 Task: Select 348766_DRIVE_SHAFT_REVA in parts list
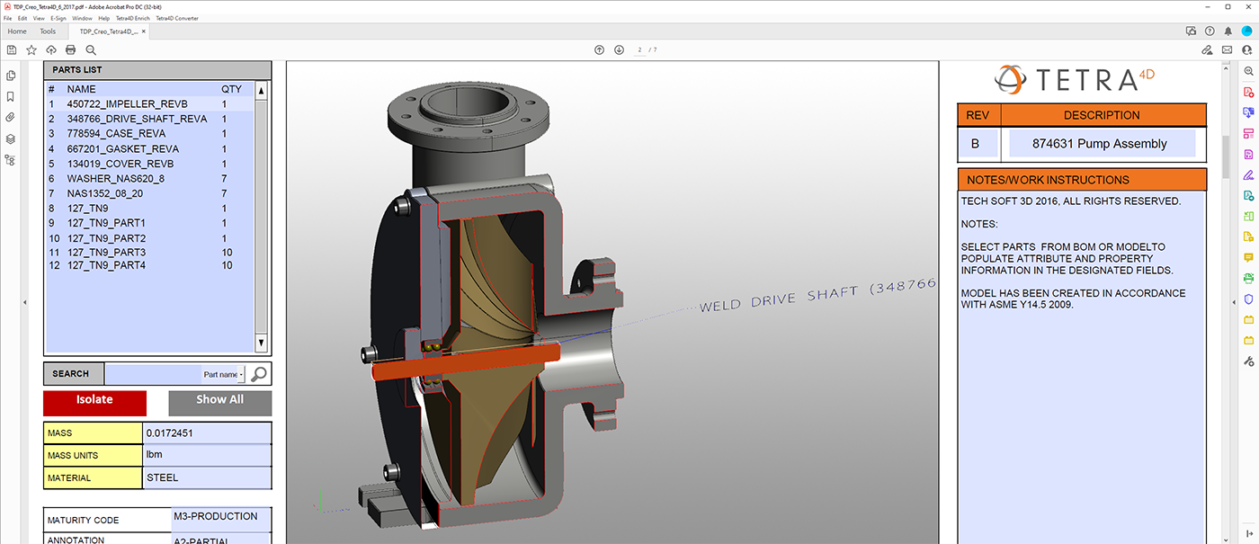click(137, 119)
